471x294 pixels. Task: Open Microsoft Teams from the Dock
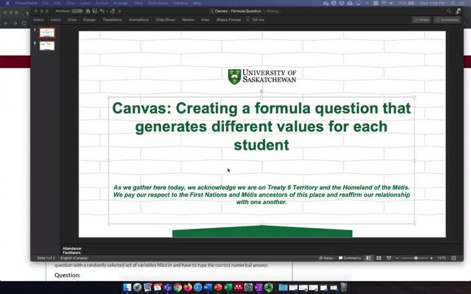coord(167,287)
